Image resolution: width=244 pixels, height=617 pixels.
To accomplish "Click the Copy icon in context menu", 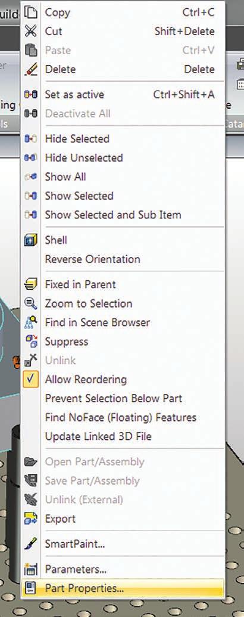I will tap(30, 13).
